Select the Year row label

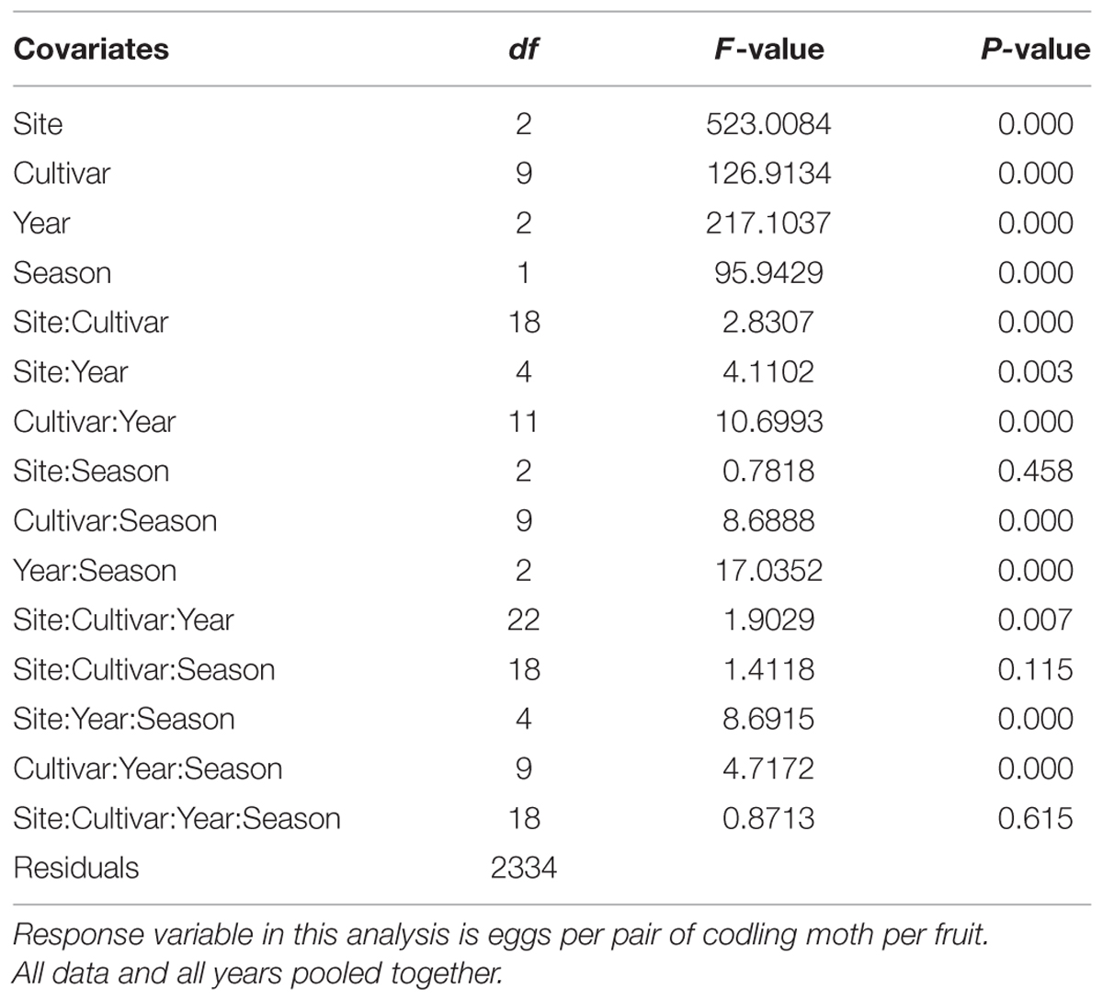point(41,223)
